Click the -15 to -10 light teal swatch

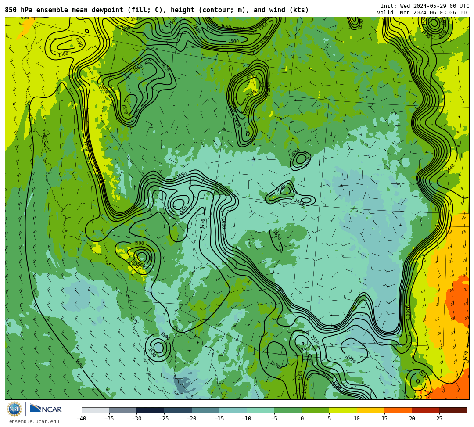[233, 410]
